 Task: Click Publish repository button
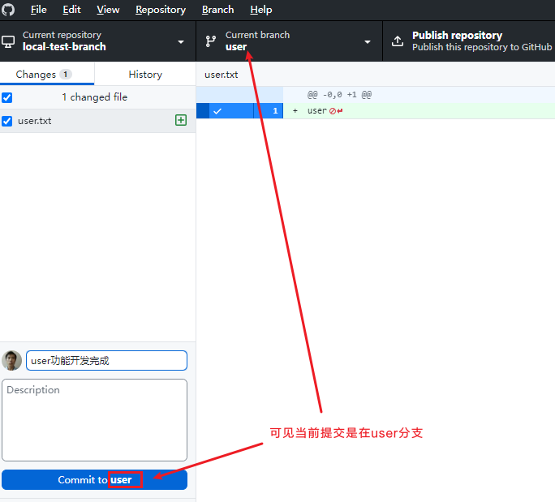pos(469,41)
